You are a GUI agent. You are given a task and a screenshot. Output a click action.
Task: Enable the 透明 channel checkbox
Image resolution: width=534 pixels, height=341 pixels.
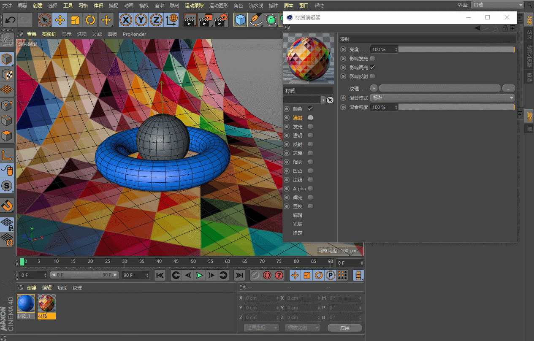[x=310, y=135]
